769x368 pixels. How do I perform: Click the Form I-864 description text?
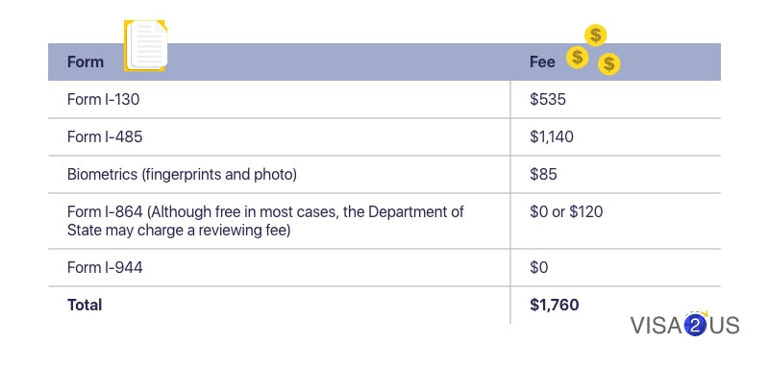(265, 221)
